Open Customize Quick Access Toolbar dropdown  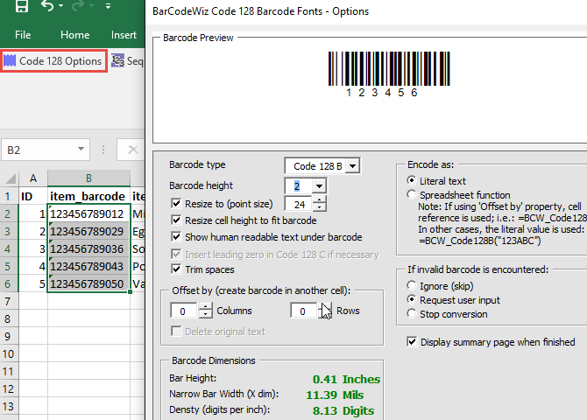coord(108,6)
